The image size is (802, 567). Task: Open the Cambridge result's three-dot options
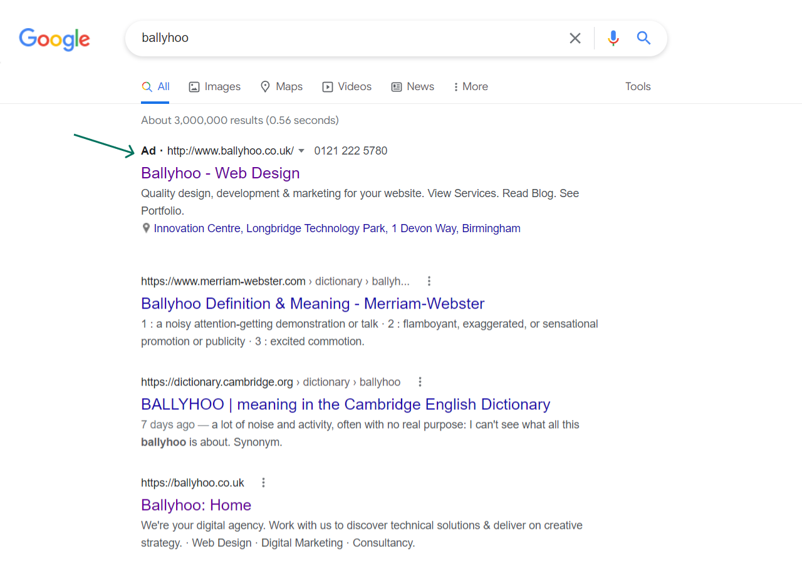click(x=420, y=382)
